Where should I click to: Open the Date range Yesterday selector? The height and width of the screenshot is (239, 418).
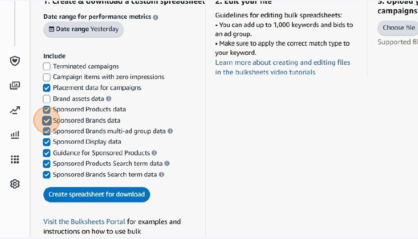pos(83,29)
